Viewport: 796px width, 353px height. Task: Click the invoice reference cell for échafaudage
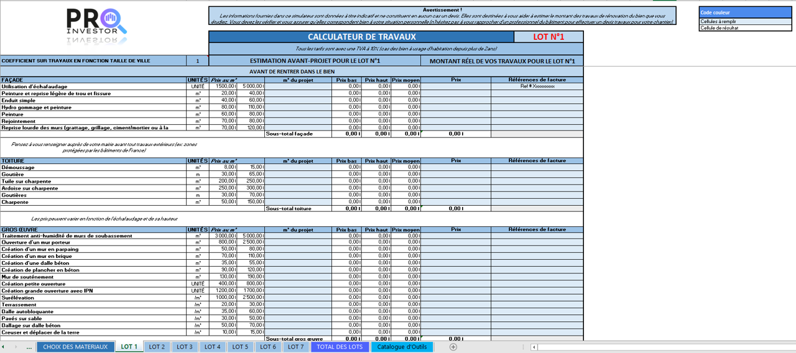point(537,86)
